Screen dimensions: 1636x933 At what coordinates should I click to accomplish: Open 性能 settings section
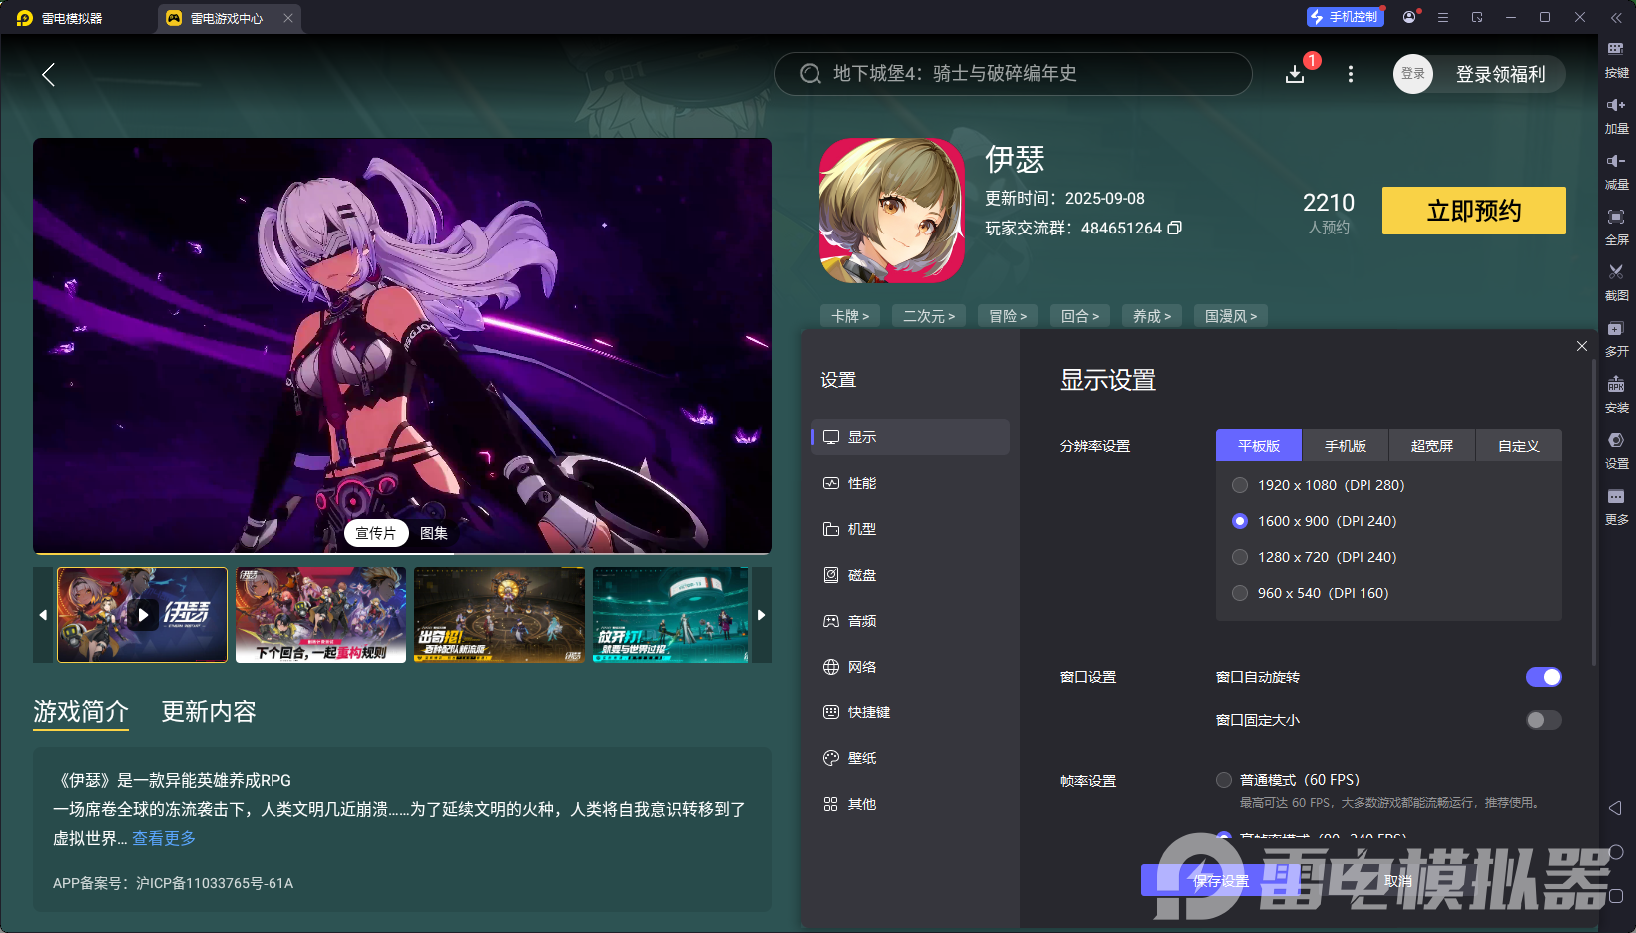pyautogui.click(x=910, y=483)
